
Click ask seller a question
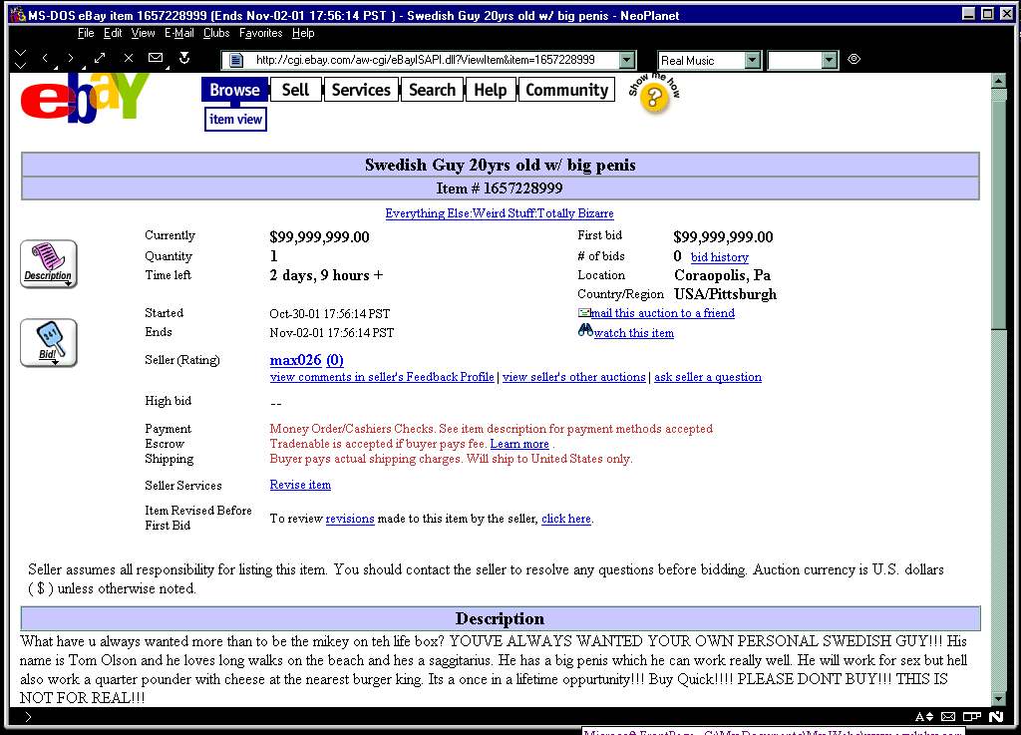pyautogui.click(x=708, y=377)
